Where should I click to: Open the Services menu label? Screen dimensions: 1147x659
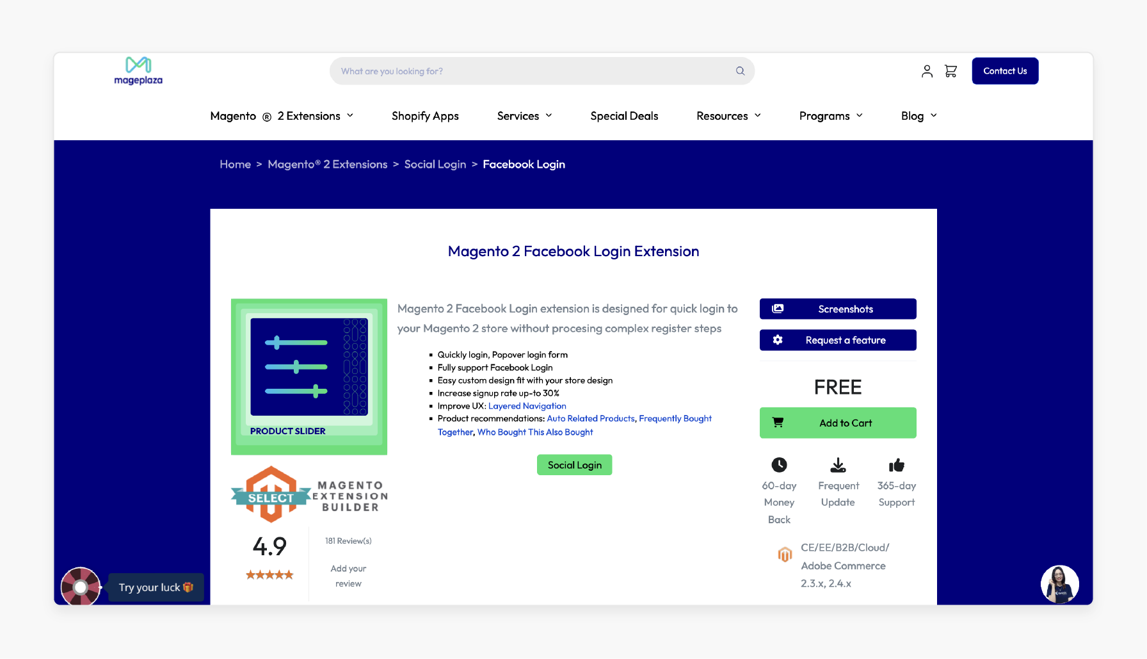coord(518,116)
